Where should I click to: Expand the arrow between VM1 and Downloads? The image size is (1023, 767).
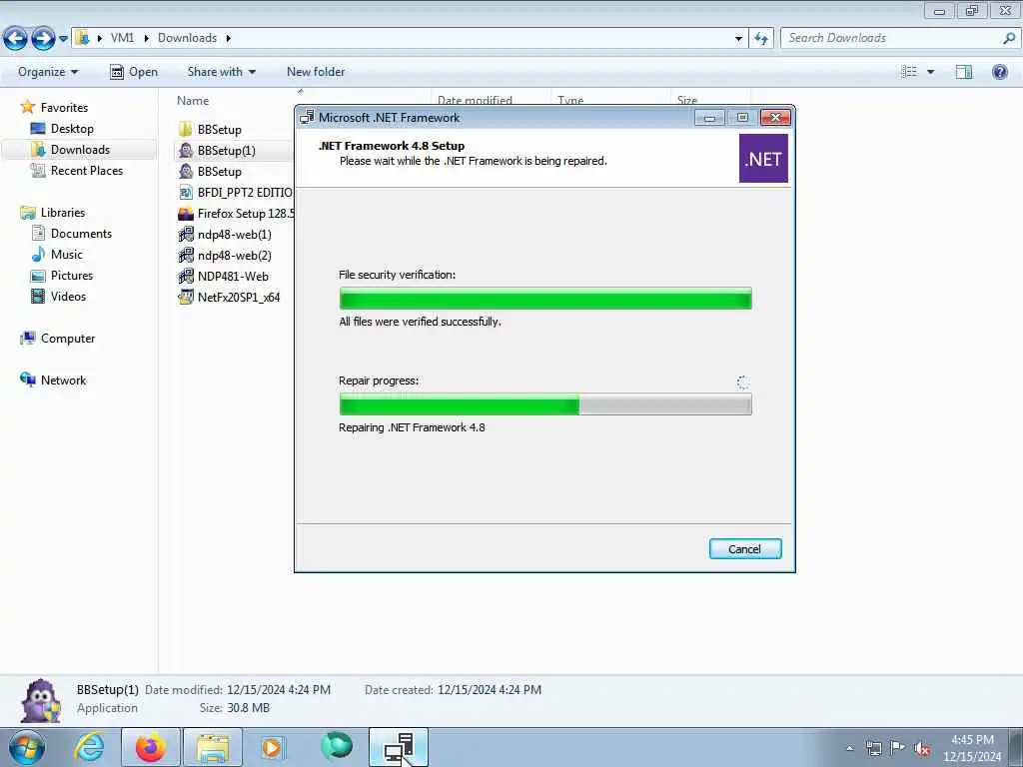146,38
